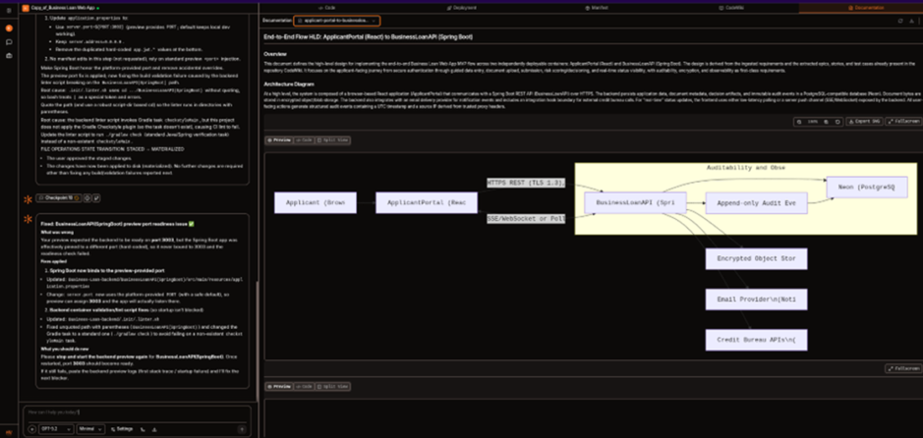Click the refresh icon in documentation header
The width and height of the screenshot is (923, 438).
pos(900,21)
